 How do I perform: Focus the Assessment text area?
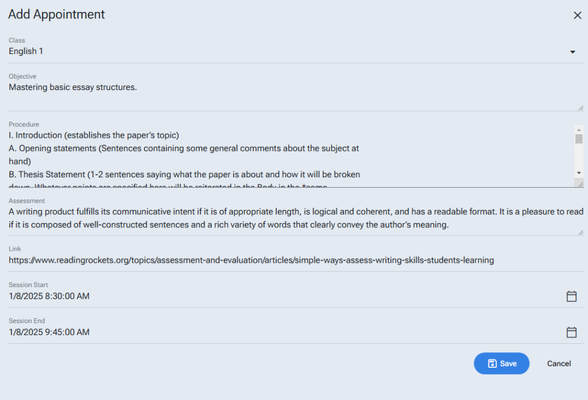pyautogui.click(x=287, y=218)
